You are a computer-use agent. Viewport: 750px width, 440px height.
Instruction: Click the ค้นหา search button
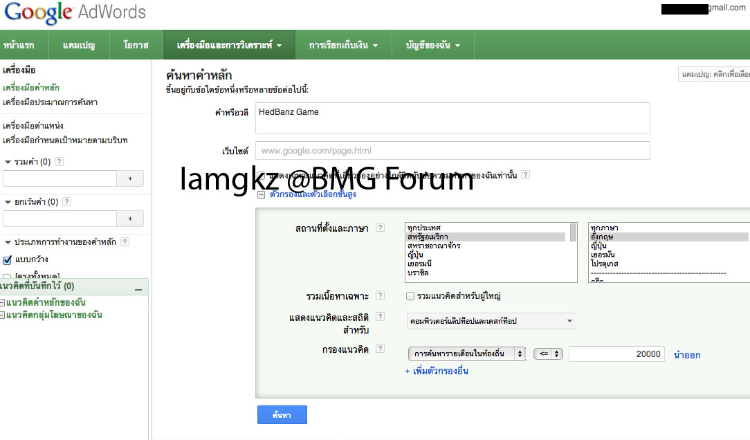[x=282, y=414]
